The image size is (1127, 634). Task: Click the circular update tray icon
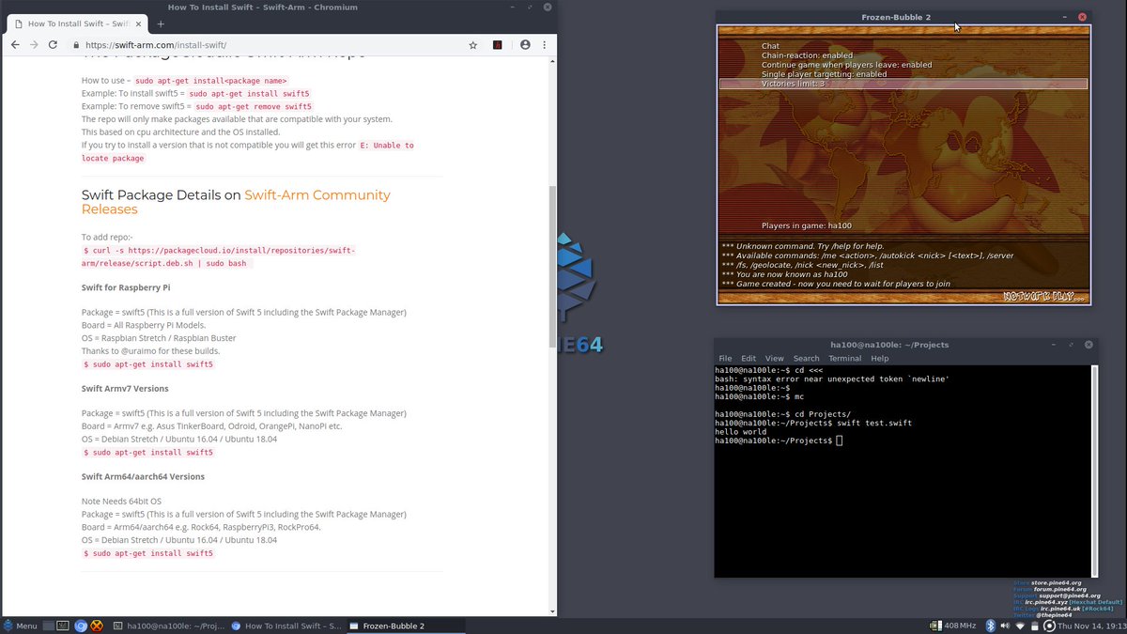coord(1049,626)
